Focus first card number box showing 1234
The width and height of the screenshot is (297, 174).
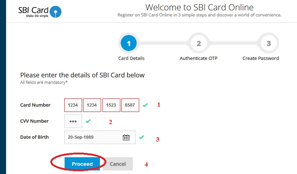click(73, 105)
